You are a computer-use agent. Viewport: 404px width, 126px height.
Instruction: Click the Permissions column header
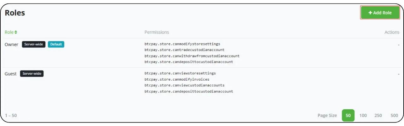(x=157, y=32)
